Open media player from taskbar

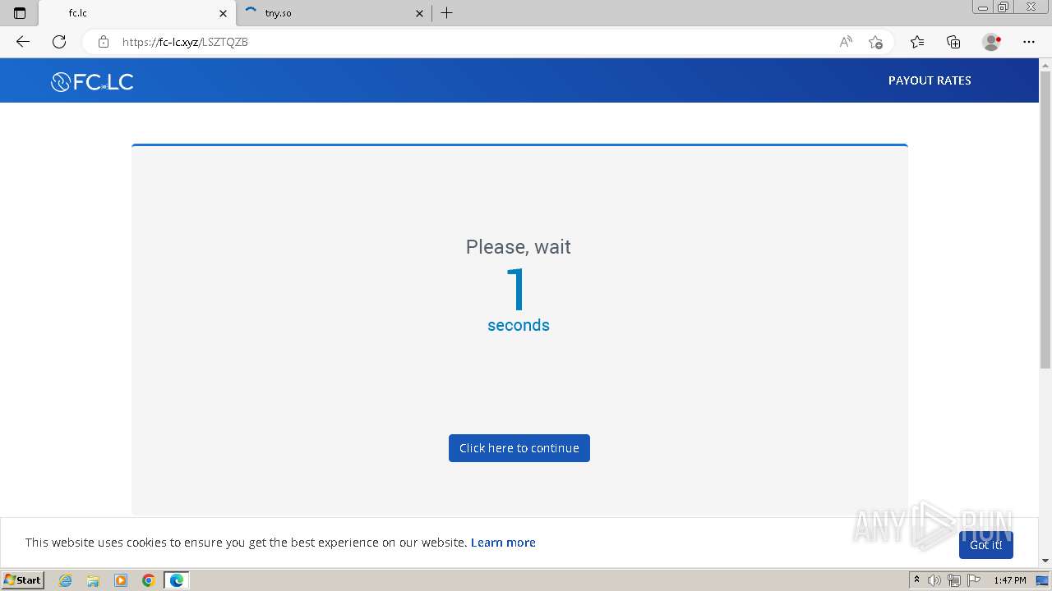click(x=121, y=580)
